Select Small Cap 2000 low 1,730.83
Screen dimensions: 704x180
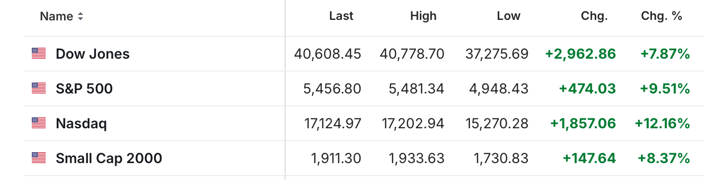(x=500, y=158)
